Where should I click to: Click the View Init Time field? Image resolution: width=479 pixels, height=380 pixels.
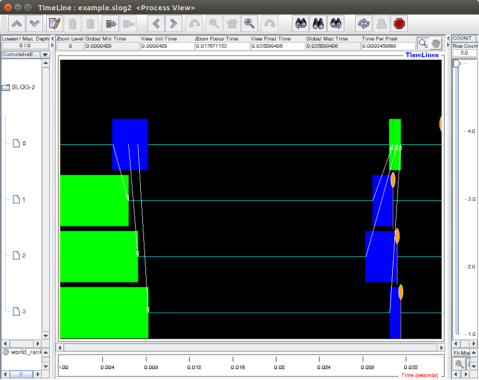[168, 46]
